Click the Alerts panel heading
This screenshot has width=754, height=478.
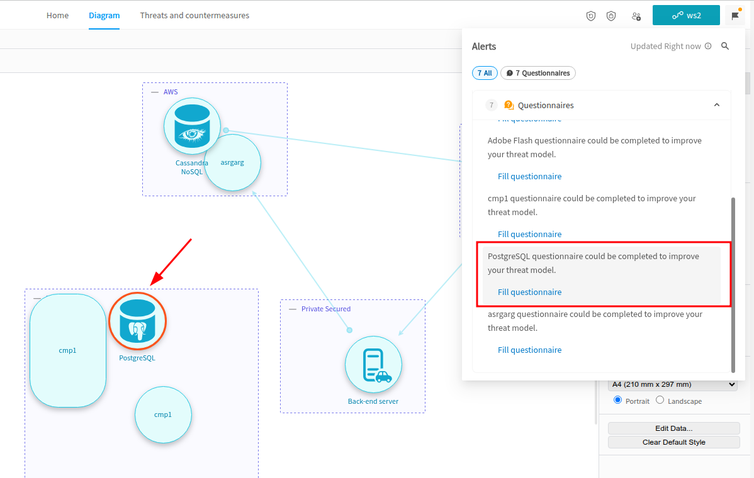484,47
